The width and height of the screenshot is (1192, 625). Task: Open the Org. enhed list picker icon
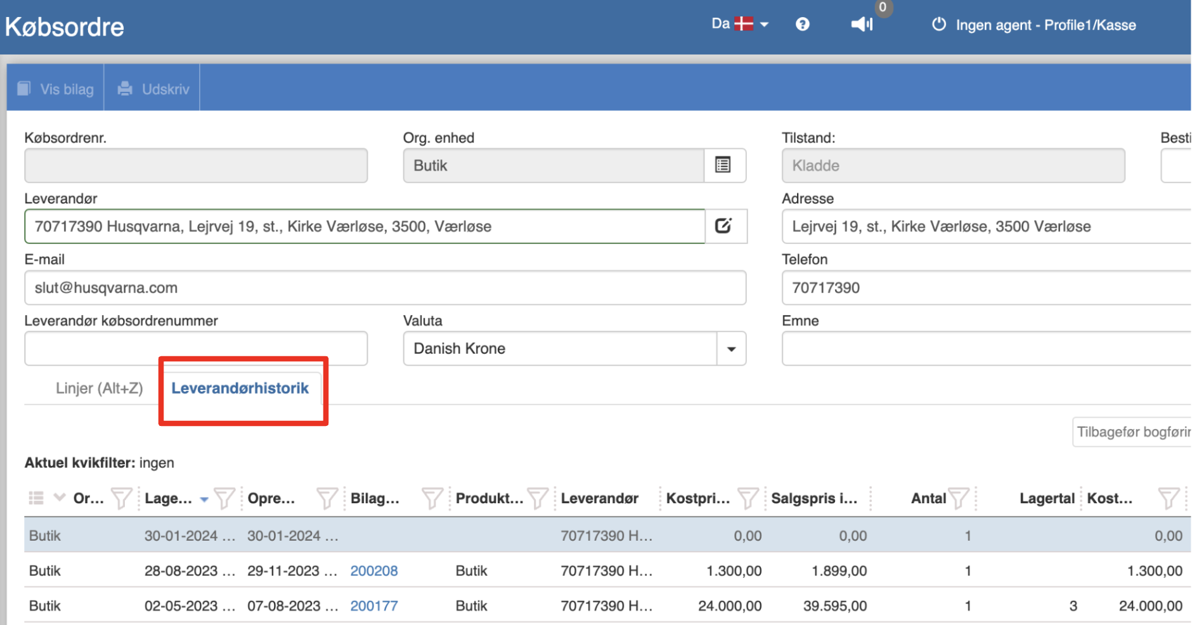pos(723,165)
